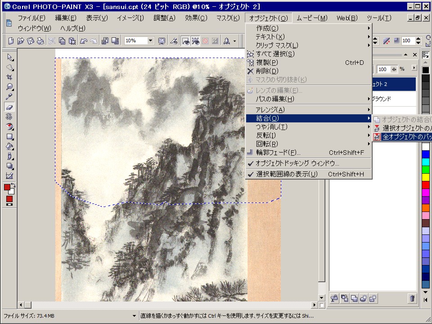Open the ヘルプ(H) menu

73,28
